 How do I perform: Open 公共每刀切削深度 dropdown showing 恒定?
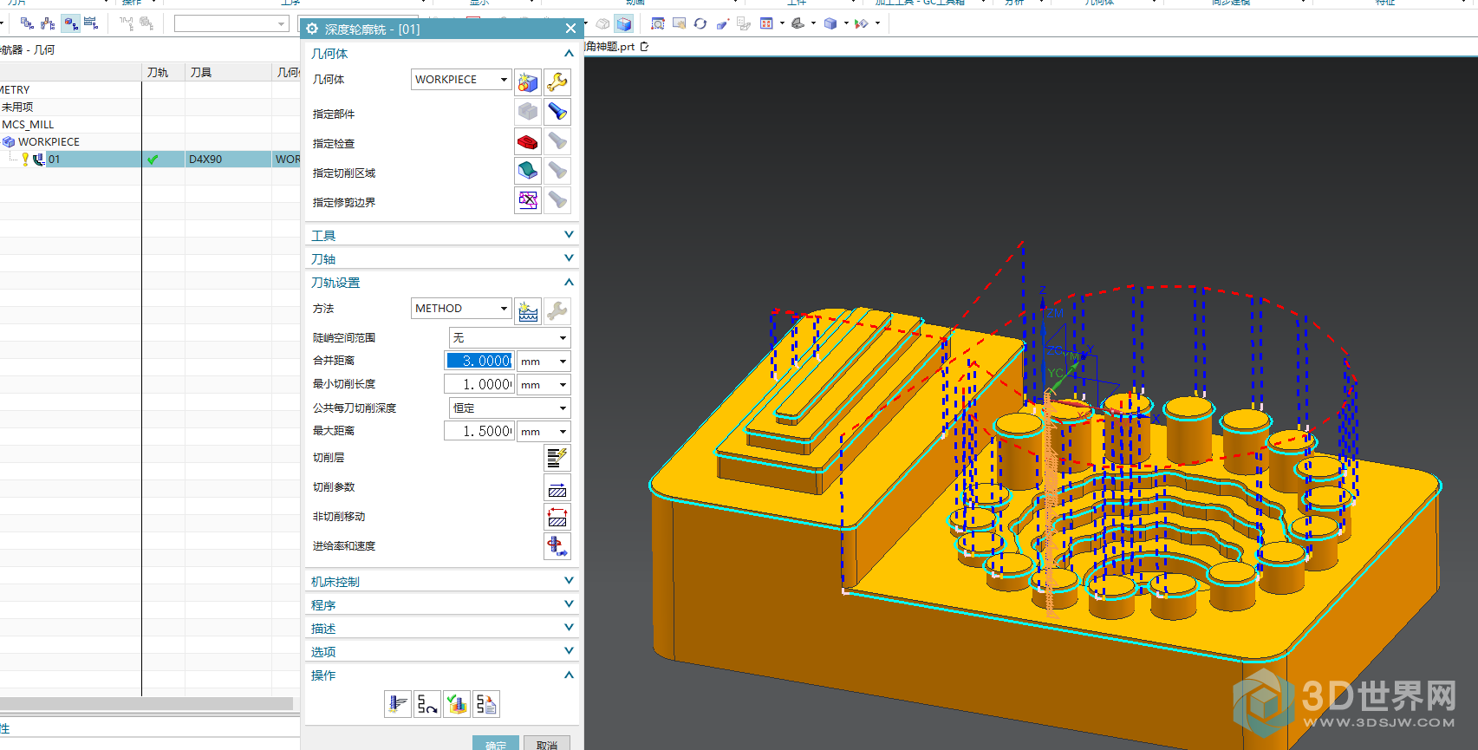point(510,408)
